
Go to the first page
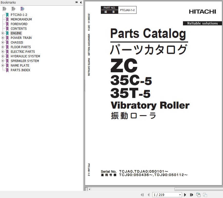142,195
